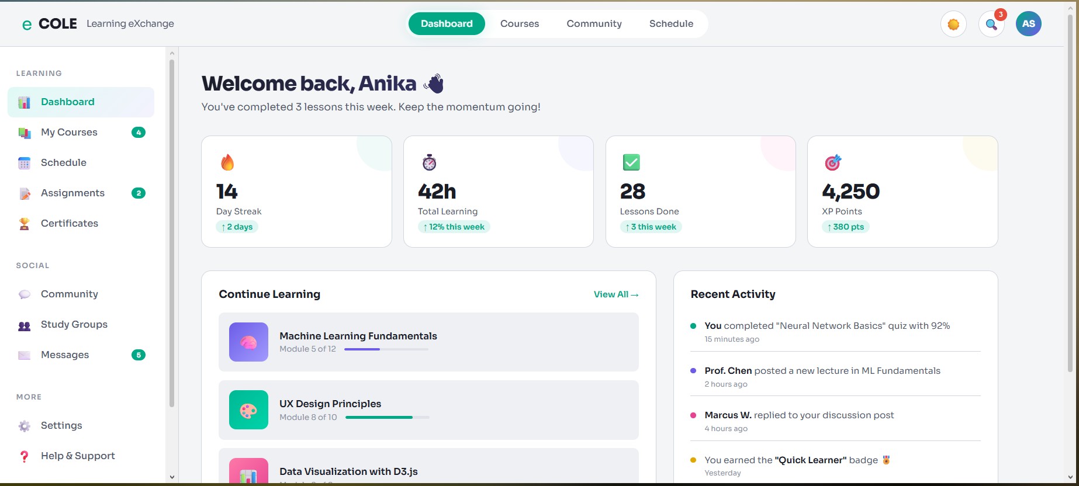Click the UX Design progress bar
Viewport: 1079px width, 486px height.
coord(388,418)
